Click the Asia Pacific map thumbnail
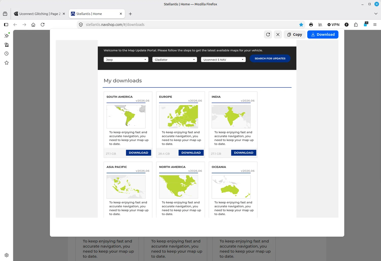Image resolution: width=381 pixels, height=261 pixels. 126,187
